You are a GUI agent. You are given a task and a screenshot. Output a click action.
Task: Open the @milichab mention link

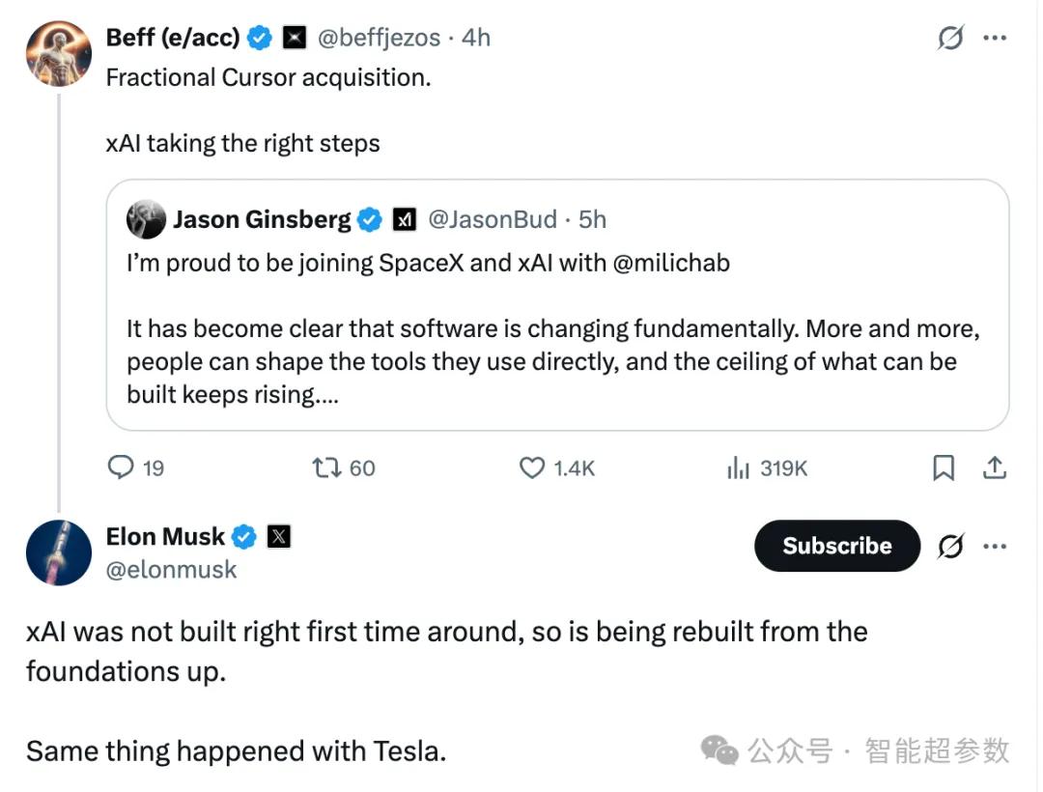click(671, 263)
